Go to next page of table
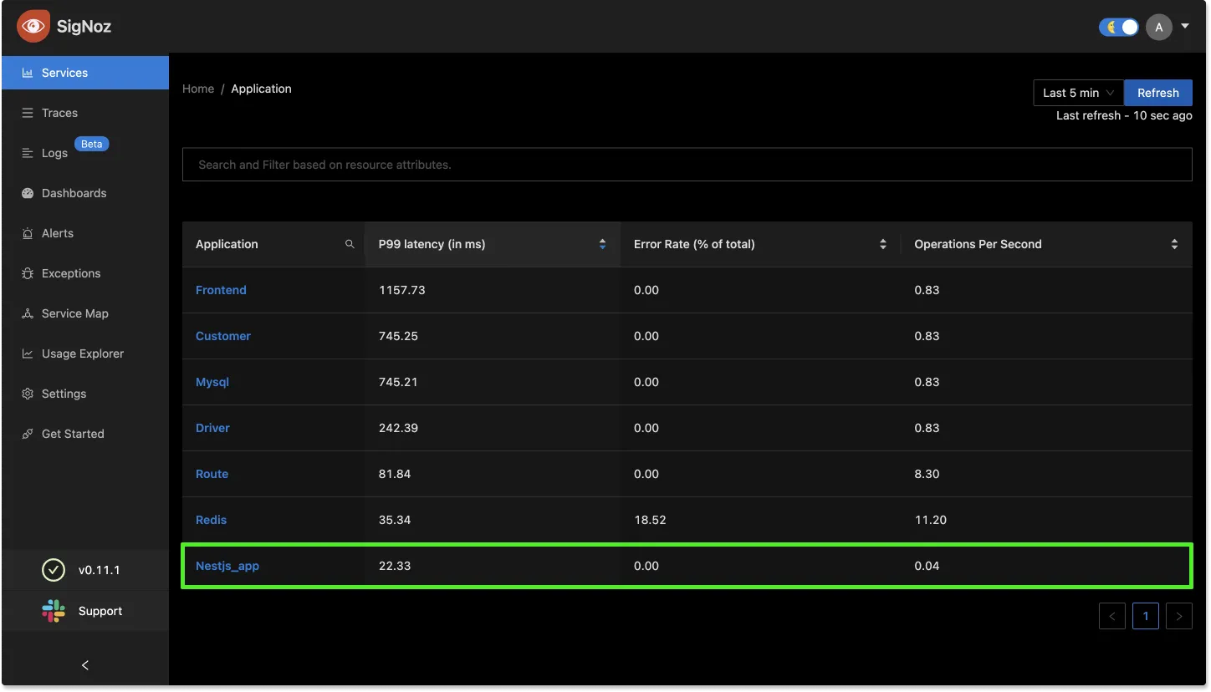Image resolution: width=1211 pixels, height=692 pixels. click(x=1178, y=616)
